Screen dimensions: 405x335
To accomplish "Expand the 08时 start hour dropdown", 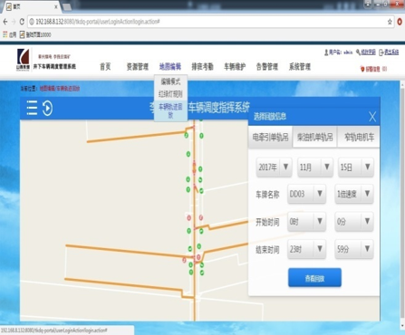I will [x=306, y=222].
